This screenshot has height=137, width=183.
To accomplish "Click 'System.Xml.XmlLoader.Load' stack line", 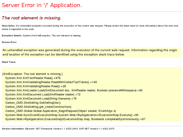I will pos(74,90).
